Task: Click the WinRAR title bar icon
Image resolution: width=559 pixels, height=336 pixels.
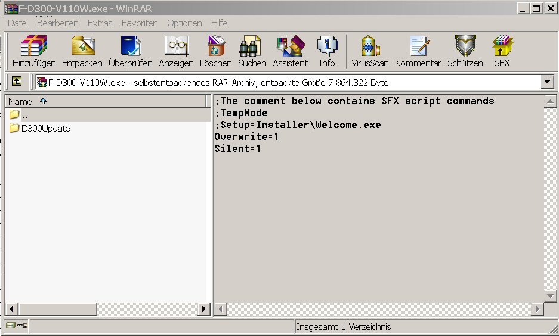Action: 11,8
